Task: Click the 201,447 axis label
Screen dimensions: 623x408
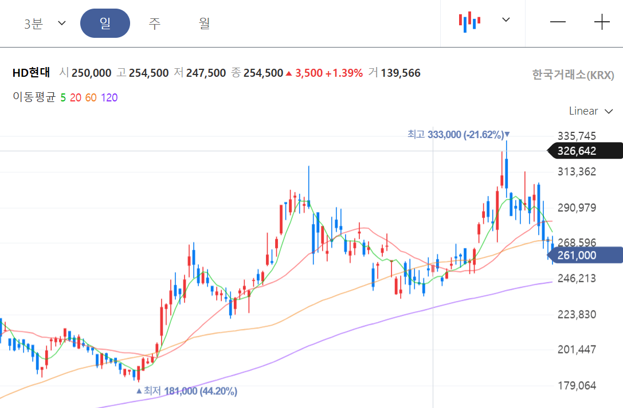Action: pyautogui.click(x=577, y=350)
